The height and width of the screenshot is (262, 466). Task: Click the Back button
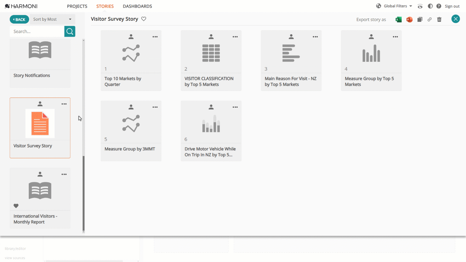pyautogui.click(x=19, y=19)
